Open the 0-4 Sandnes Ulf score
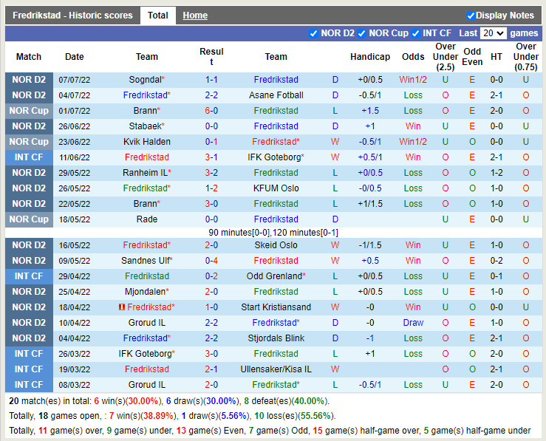 click(211, 261)
